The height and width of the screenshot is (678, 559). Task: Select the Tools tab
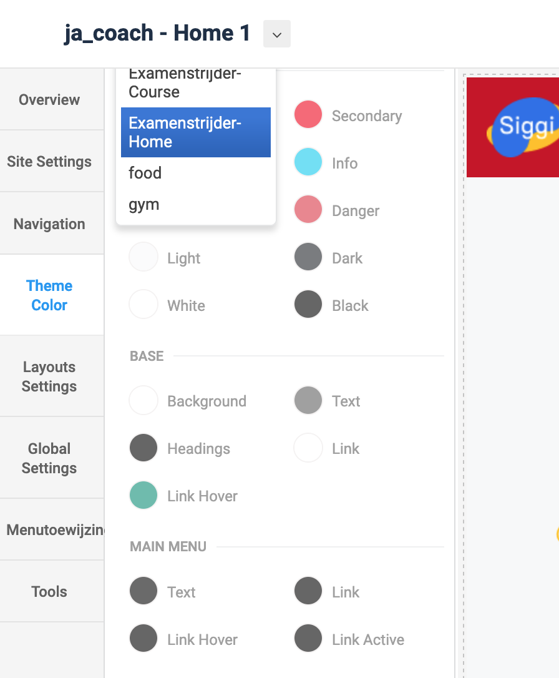click(49, 591)
